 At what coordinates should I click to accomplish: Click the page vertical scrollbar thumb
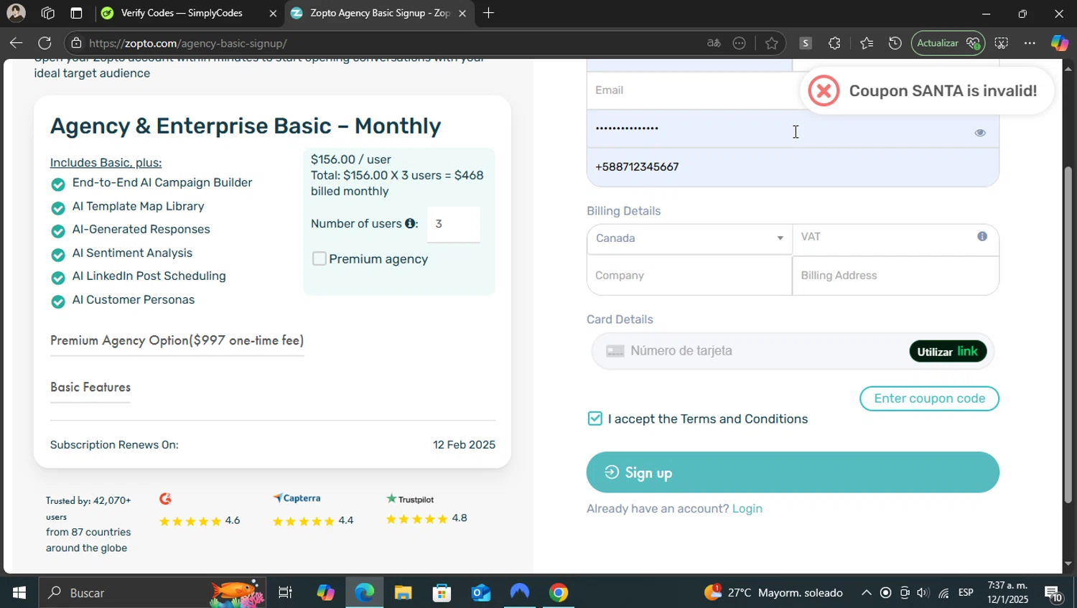(1068, 334)
